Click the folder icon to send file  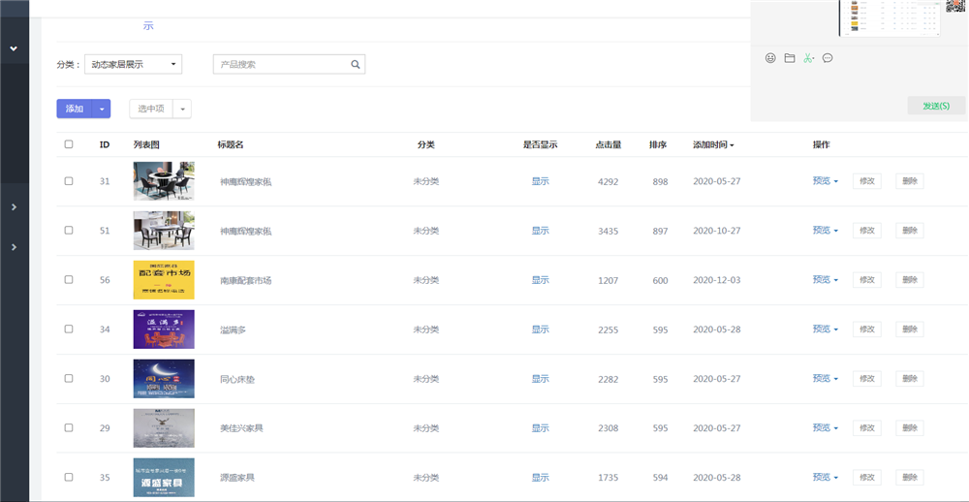tap(790, 58)
